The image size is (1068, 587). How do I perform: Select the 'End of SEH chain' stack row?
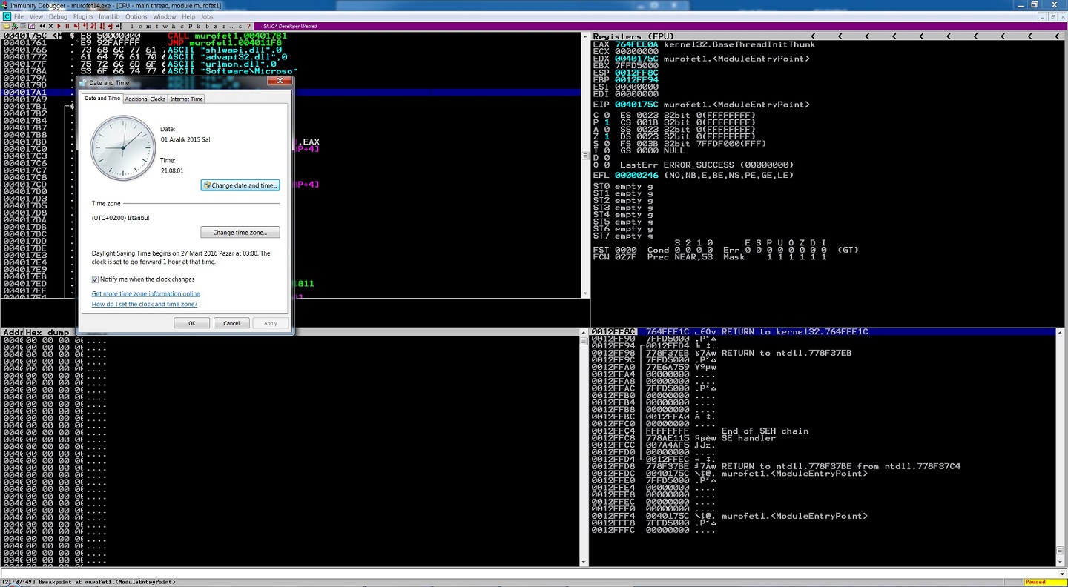[824, 431]
